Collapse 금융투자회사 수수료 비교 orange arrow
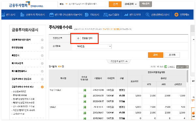The image size is (196, 121). 42,87
